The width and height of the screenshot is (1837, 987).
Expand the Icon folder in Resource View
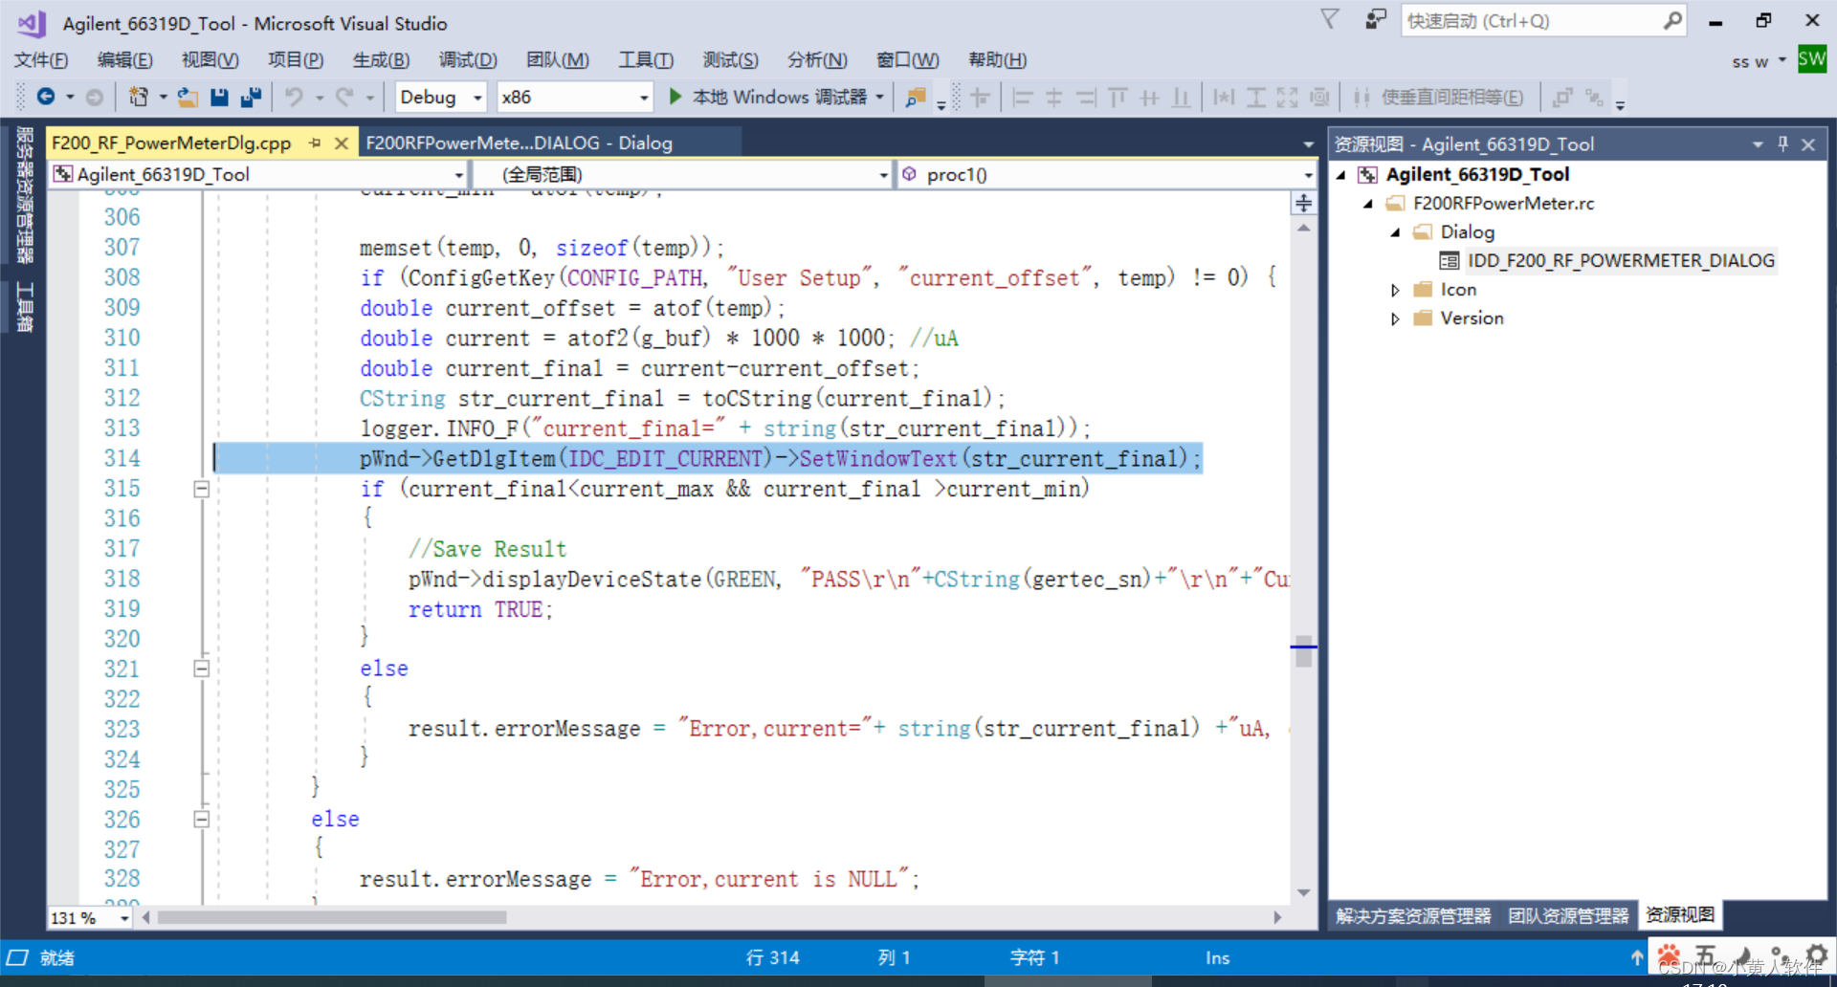(x=1395, y=290)
